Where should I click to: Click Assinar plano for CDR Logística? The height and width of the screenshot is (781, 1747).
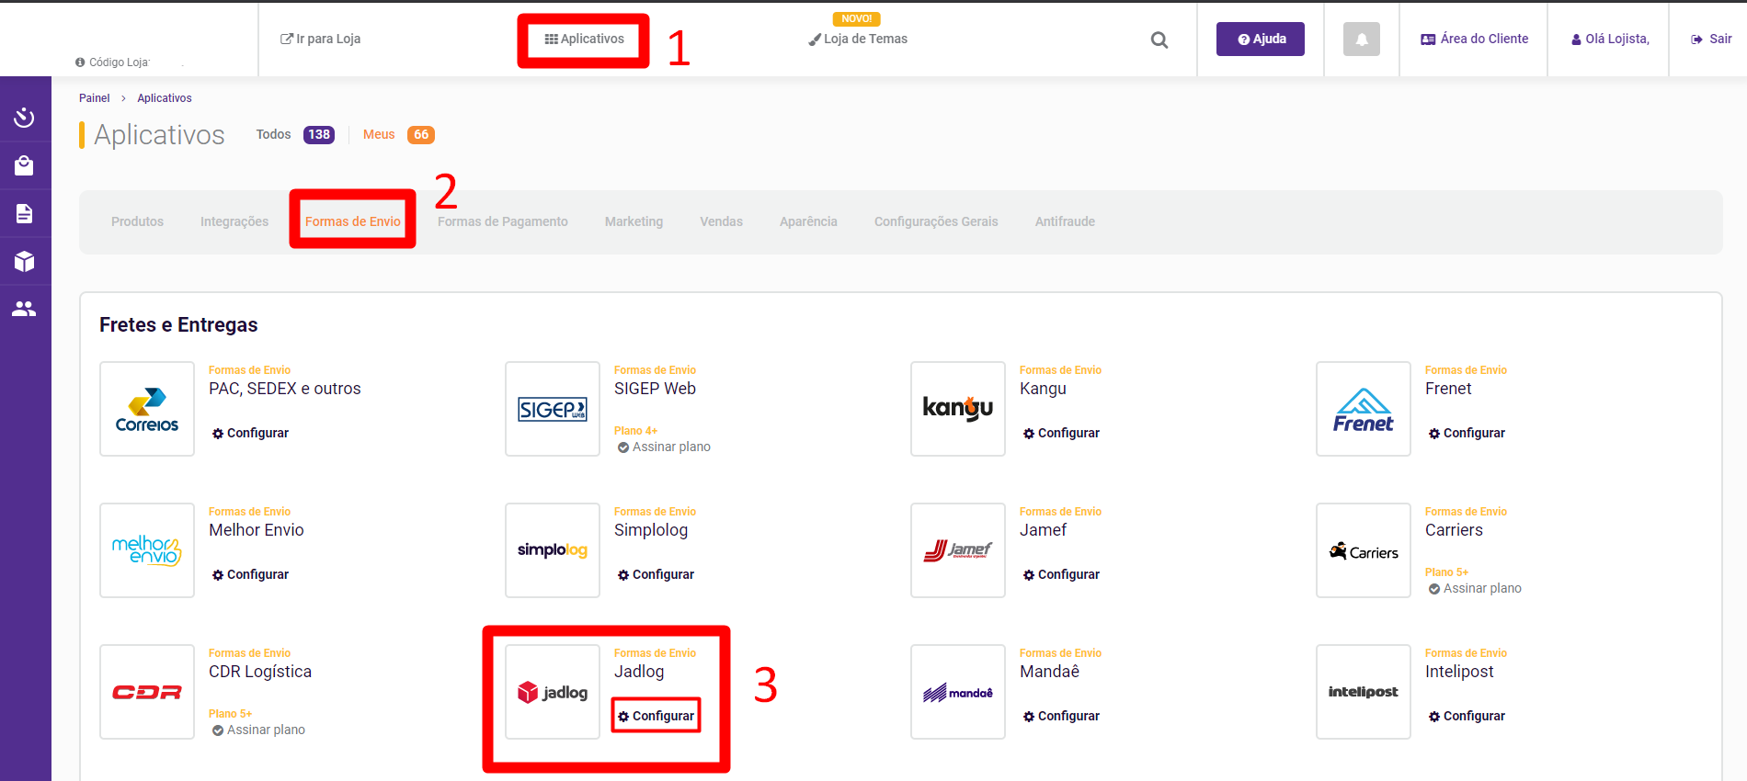[x=258, y=730]
